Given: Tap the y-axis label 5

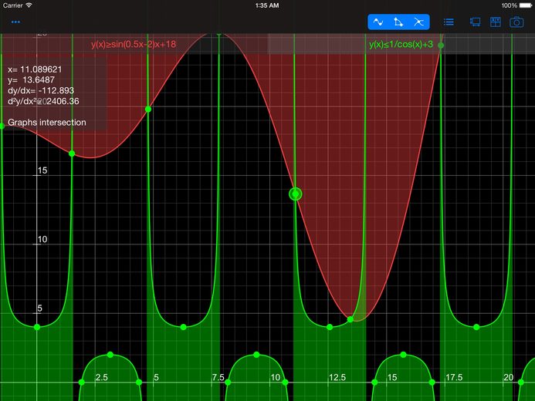Looking at the screenshot, I should pos(39,308).
